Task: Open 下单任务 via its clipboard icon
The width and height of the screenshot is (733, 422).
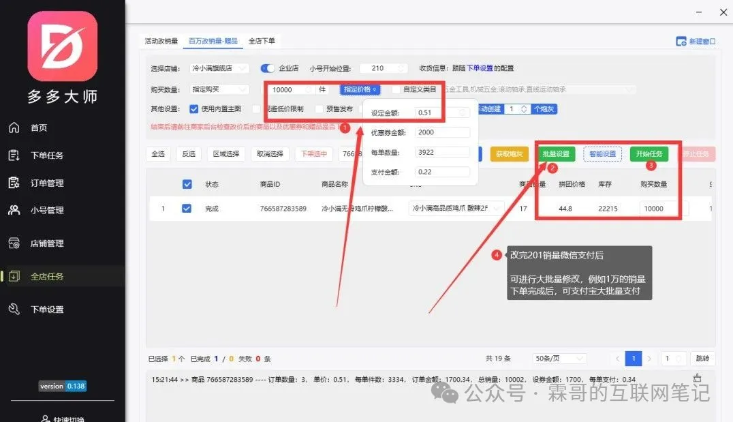Action: click(14, 155)
